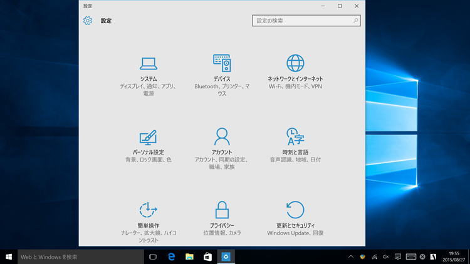Expand hidden system tray icons chevron
Screen dimensions: 470x264
[351, 256]
